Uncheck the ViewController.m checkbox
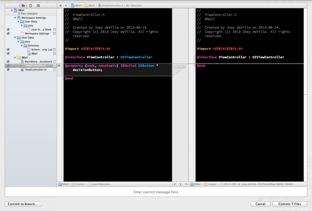Image resolution: width=312 pixels, height=211 pixels. click(x=8, y=70)
